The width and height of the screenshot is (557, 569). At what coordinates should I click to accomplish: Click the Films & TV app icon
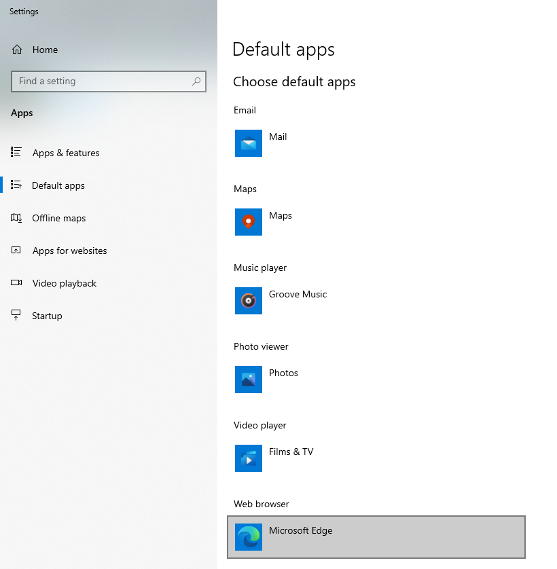(249, 458)
